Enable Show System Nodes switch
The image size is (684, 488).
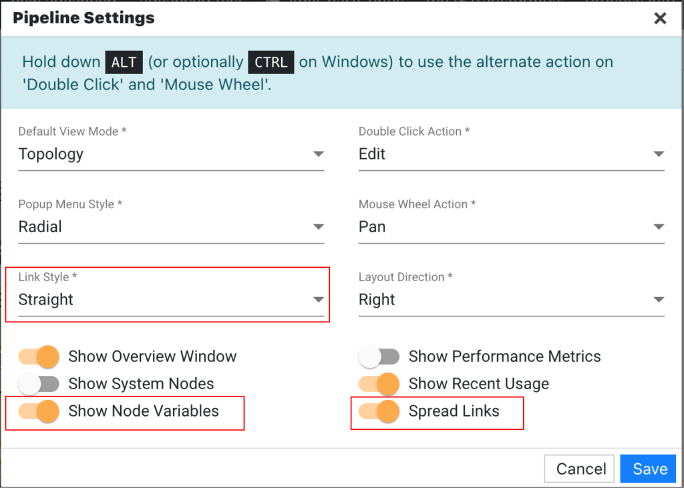click(x=39, y=384)
